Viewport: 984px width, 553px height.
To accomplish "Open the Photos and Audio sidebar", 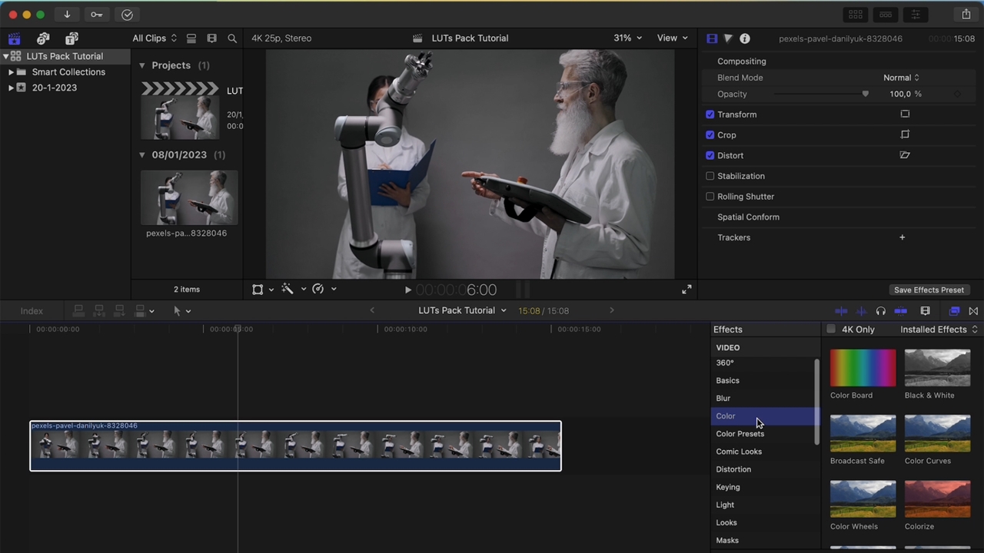I will tap(43, 38).
